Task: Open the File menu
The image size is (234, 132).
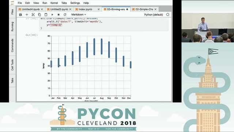Action: tap(20, 3)
